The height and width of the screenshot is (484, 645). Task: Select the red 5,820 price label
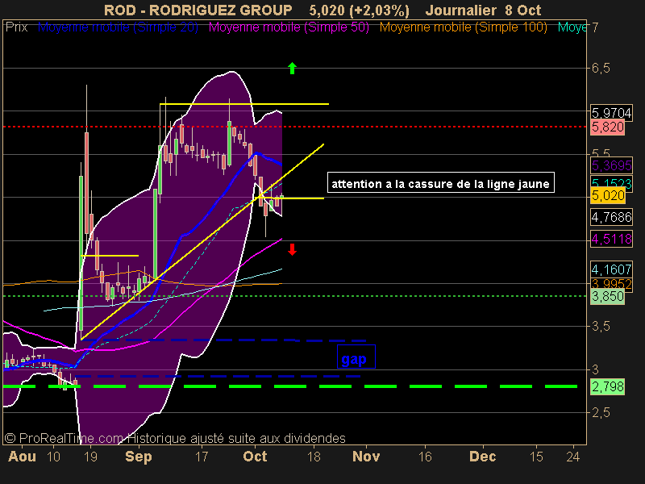click(x=608, y=127)
